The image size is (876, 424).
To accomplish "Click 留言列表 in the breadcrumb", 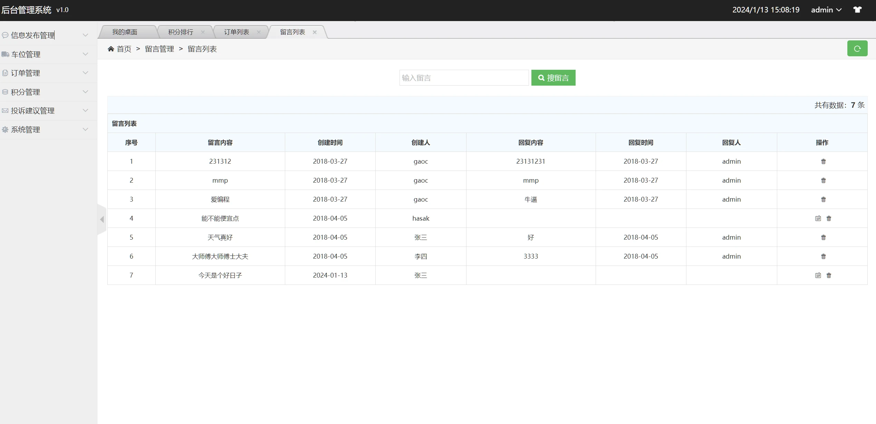I will click(202, 49).
